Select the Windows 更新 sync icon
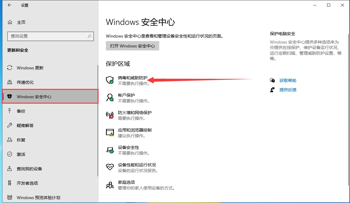The width and height of the screenshot is (350, 203). coord(10,68)
